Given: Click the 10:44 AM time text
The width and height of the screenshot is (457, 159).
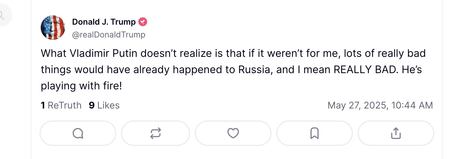Looking at the screenshot, I should click(412, 105).
